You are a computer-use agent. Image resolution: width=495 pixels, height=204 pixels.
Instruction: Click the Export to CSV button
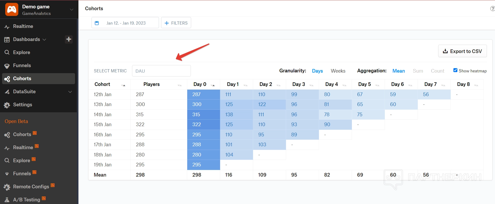[x=462, y=51]
